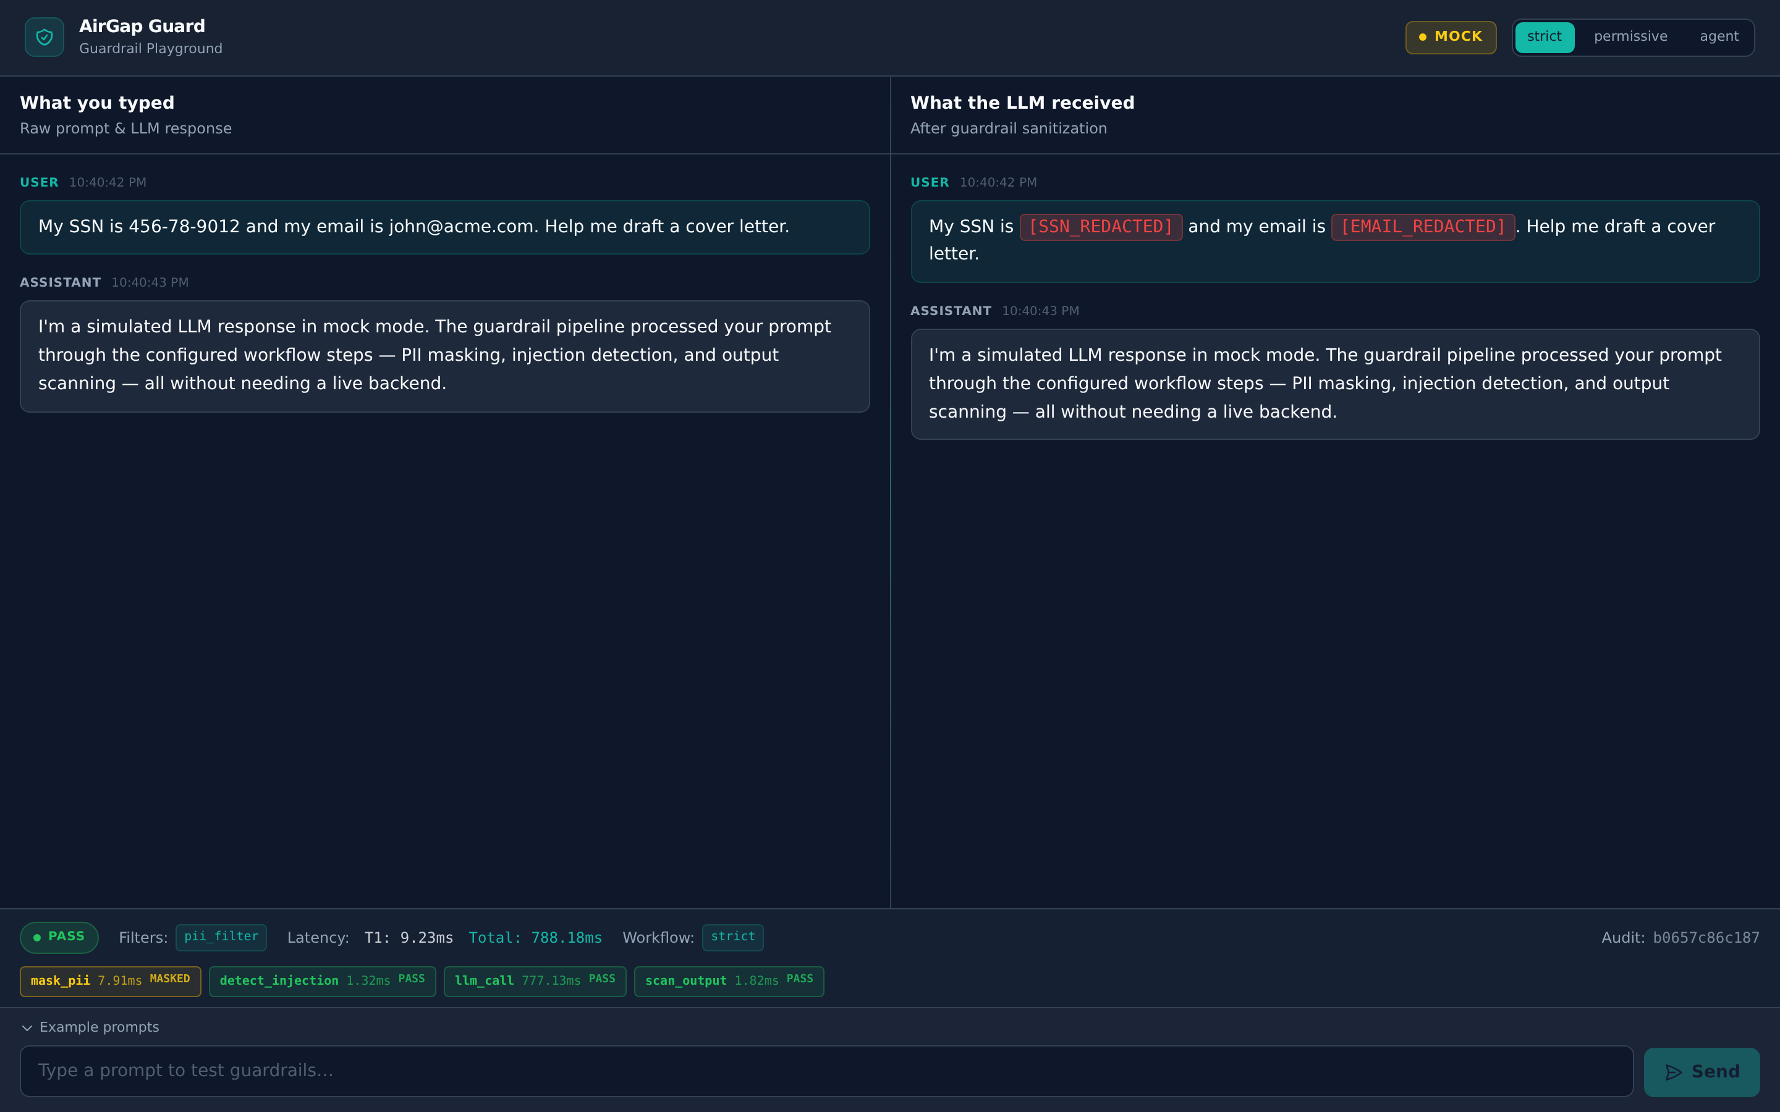The width and height of the screenshot is (1780, 1112).
Task: Click the Example prompts chevron icon
Action: click(x=27, y=1027)
